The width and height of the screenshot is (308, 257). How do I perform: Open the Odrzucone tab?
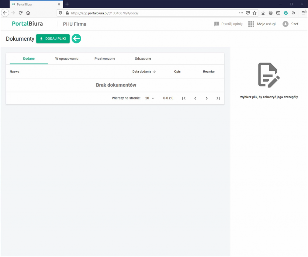pyautogui.click(x=143, y=59)
